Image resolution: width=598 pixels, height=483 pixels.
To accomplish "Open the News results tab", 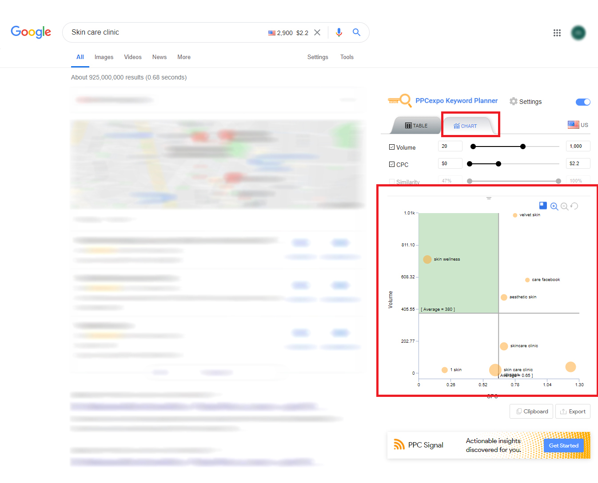I will [159, 57].
